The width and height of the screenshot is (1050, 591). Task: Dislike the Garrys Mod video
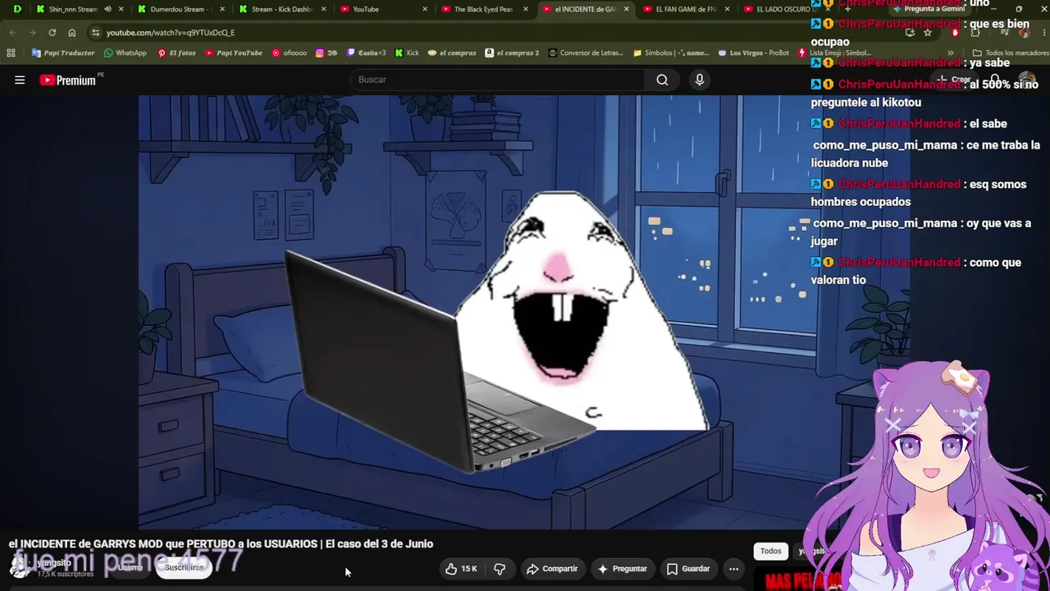(500, 569)
